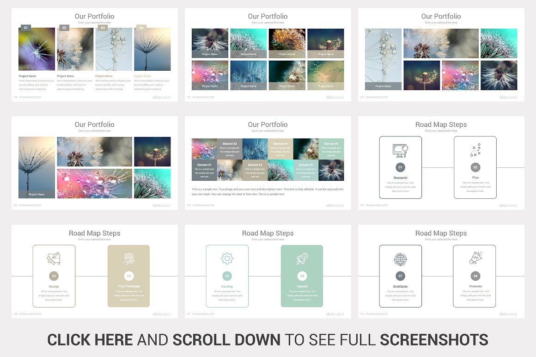Click the gray 'Element #2' tile
The width and height of the screenshot is (536, 357).
[x=230, y=149]
